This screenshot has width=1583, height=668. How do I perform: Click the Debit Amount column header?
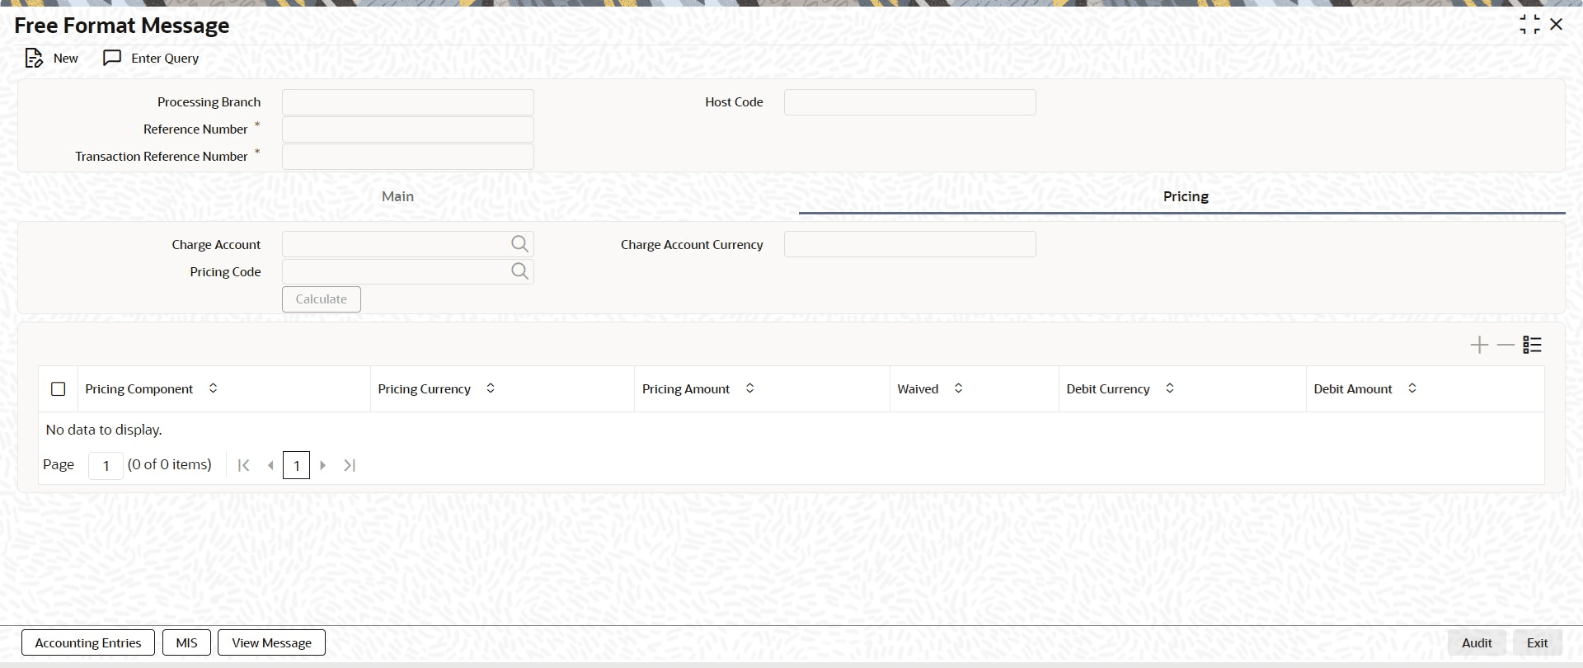pos(1425,388)
